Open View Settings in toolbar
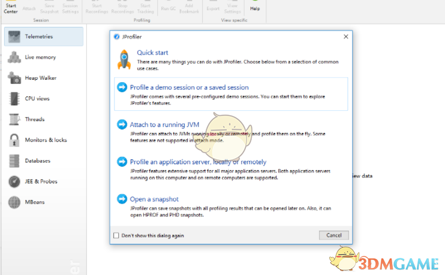This screenshot has width=445, height=275. point(232,7)
